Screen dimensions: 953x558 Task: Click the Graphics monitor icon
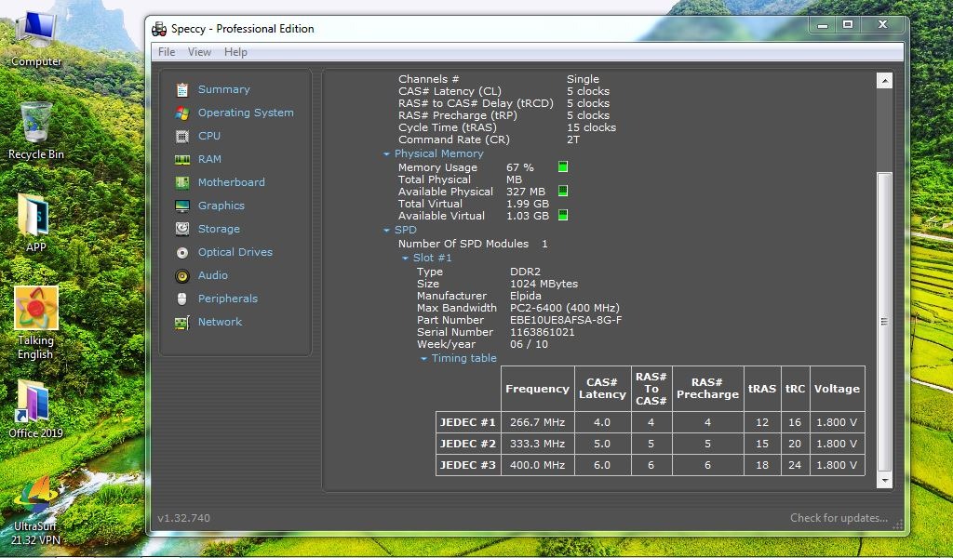(x=181, y=206)
